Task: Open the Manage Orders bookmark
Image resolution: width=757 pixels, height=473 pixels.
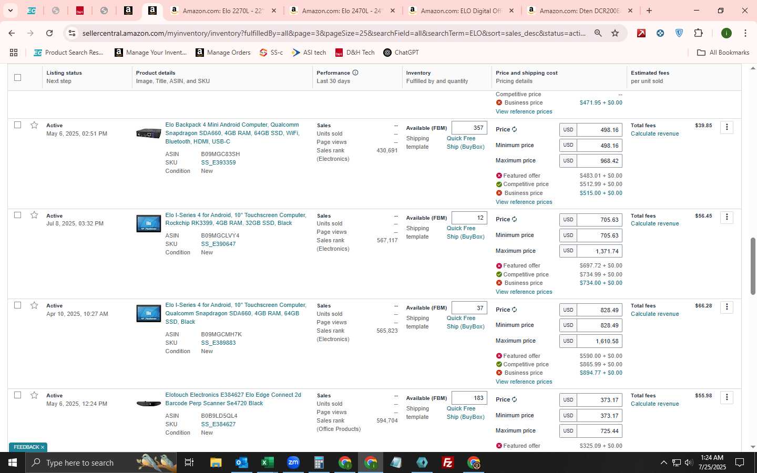Action: (x=223, y=53)
